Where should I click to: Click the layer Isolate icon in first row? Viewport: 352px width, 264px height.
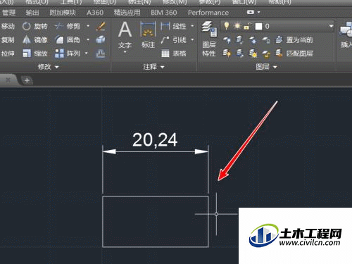point(239,40)
